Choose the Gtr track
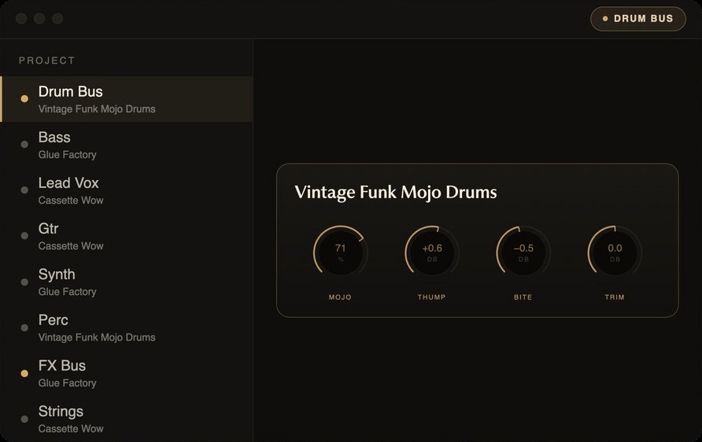 click(127, 236)
